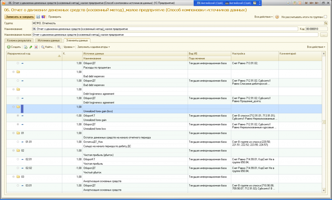Image resolution: width=332 pixels, height=200 pixels.
Task: Click the Записать и закрыть button
Action: coord(20,17)
